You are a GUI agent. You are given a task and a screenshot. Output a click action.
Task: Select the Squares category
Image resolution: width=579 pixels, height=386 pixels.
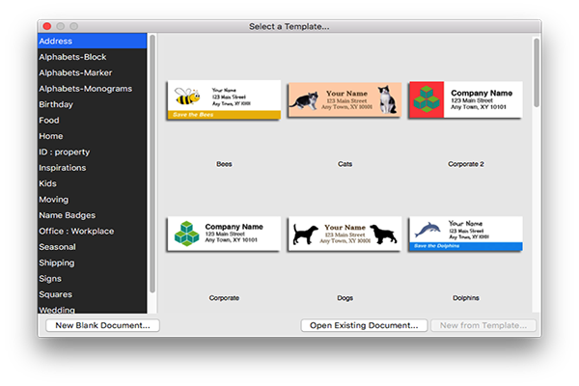click(92, 294)
